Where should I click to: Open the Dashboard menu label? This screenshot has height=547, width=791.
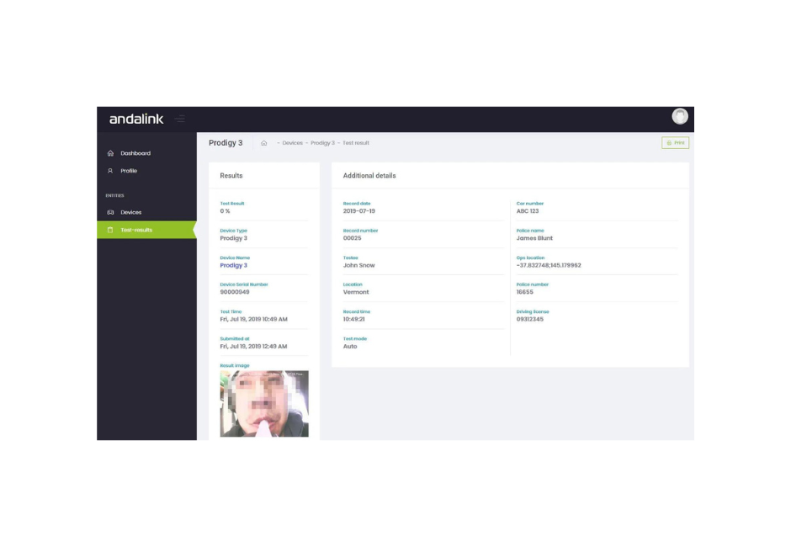[x=135, y=153]
